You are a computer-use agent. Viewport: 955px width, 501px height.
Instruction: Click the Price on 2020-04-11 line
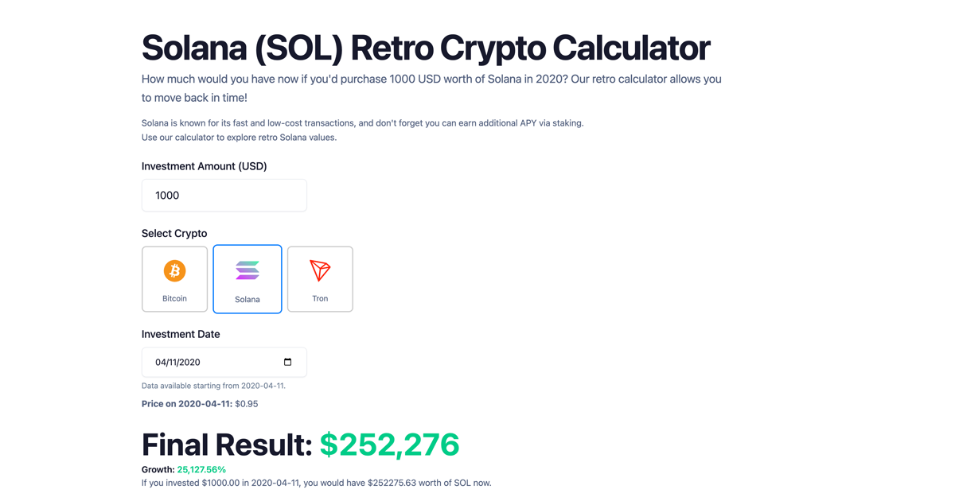point(200,404)
